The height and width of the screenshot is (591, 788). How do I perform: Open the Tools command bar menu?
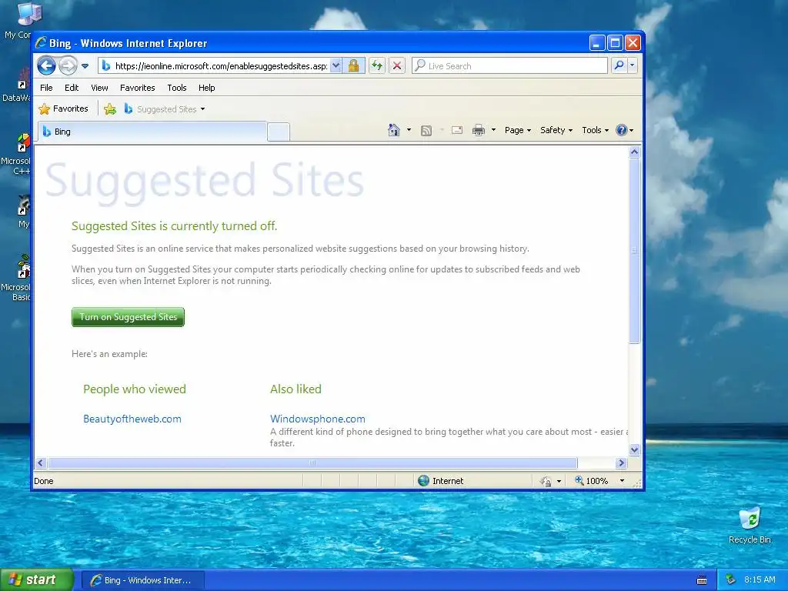coord(595,130)
